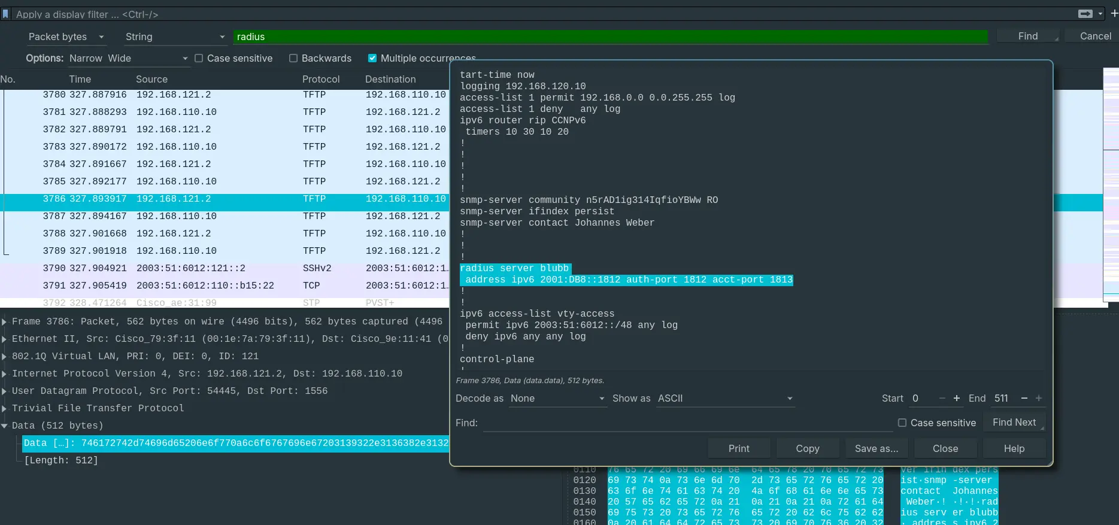Increase the Start offset with plus

click(x=956, y=399)
